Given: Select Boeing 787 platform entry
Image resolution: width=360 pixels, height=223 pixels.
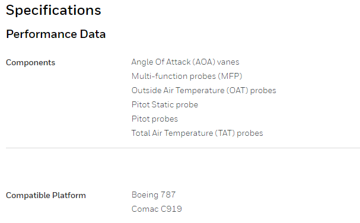Looking at the screenshot, I should coord(154,195).
